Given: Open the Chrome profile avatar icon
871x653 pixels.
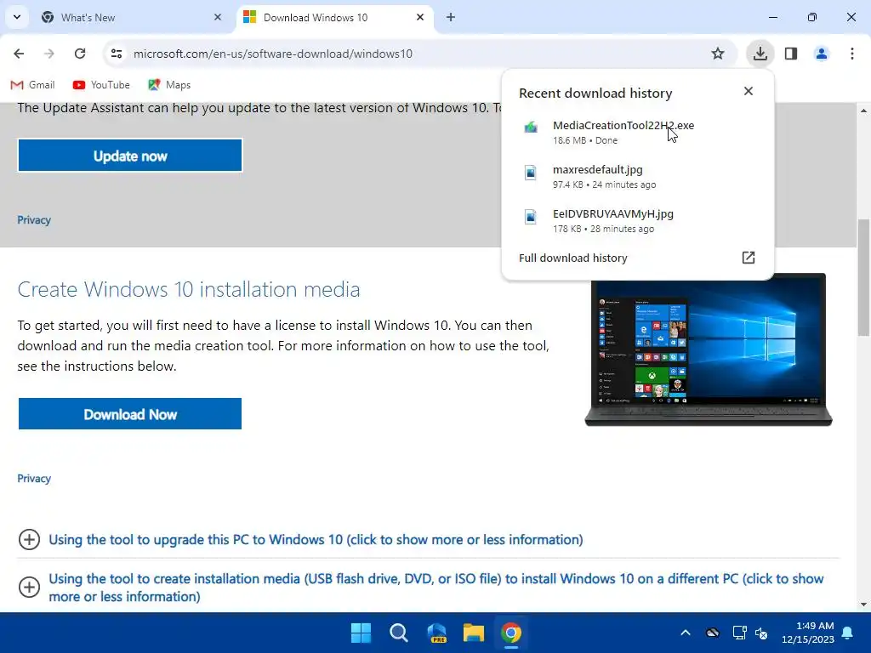Looking at the screenshot, I should click(x=822, y=54).
